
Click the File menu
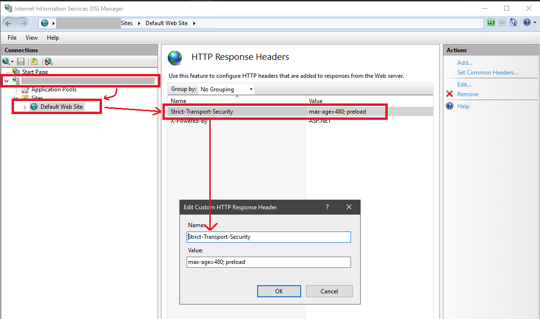click(x=12, y=37)
